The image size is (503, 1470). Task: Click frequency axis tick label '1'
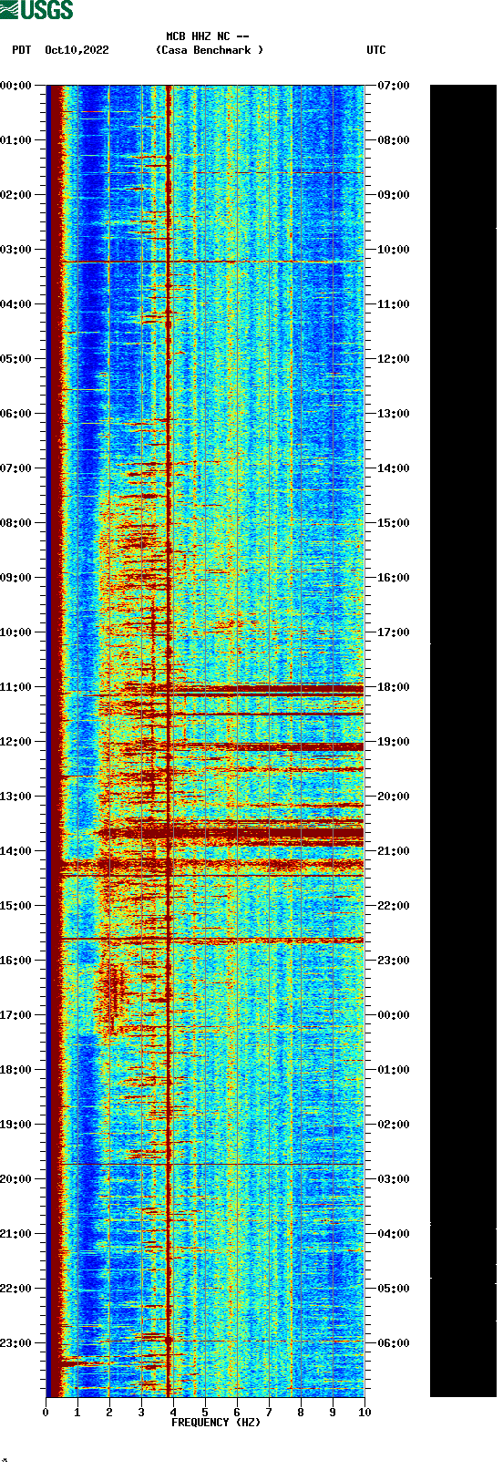77,1413
